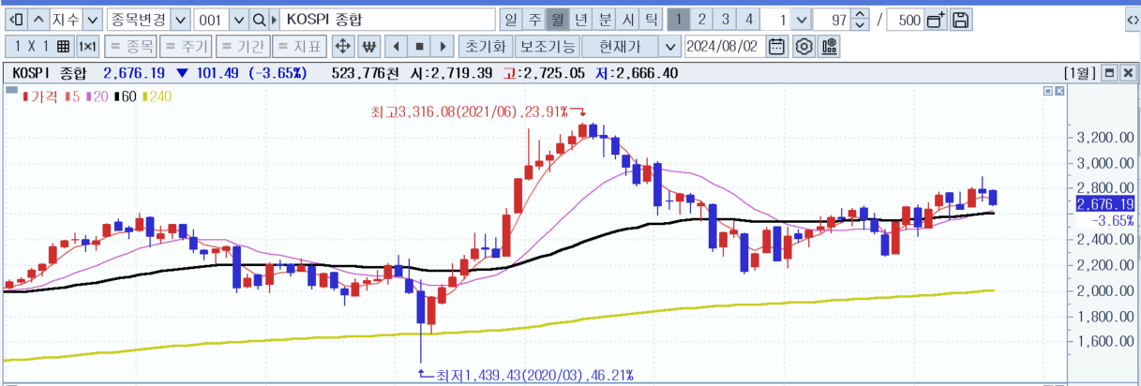
Task: Maximize the chart pane via the header square icon
Action: (x=1108, y=72)
